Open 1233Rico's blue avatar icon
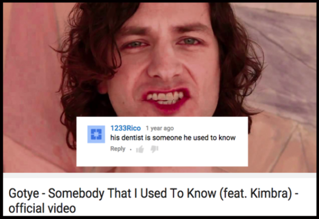The height and width of the screenshot is (219, 319). (96, 134)
